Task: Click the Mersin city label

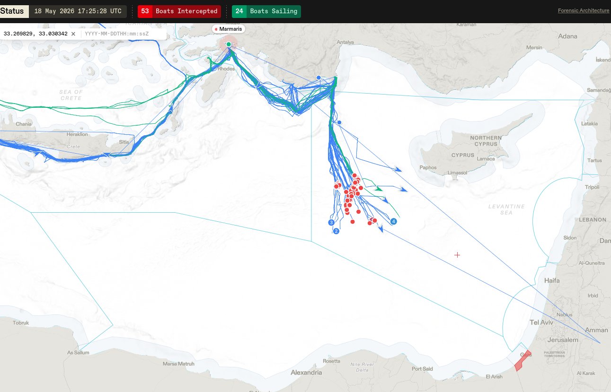Action: pos(534,47)
